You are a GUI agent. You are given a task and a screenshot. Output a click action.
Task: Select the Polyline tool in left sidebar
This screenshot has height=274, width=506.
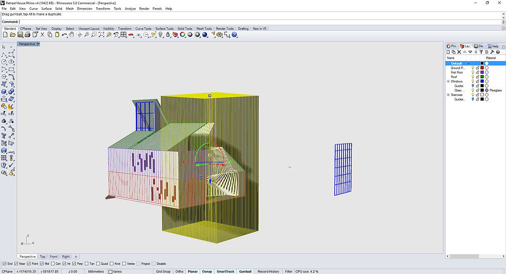pos(4,55)
